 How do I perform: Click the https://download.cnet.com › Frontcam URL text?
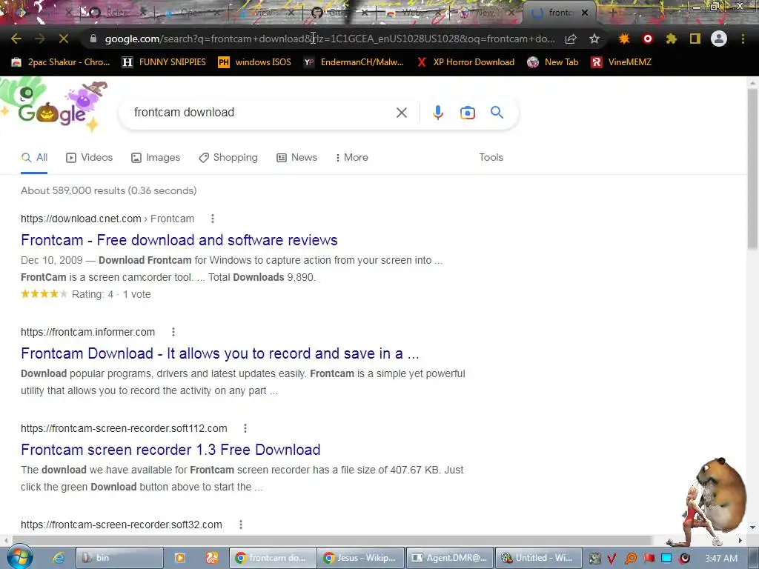[107, 219]
